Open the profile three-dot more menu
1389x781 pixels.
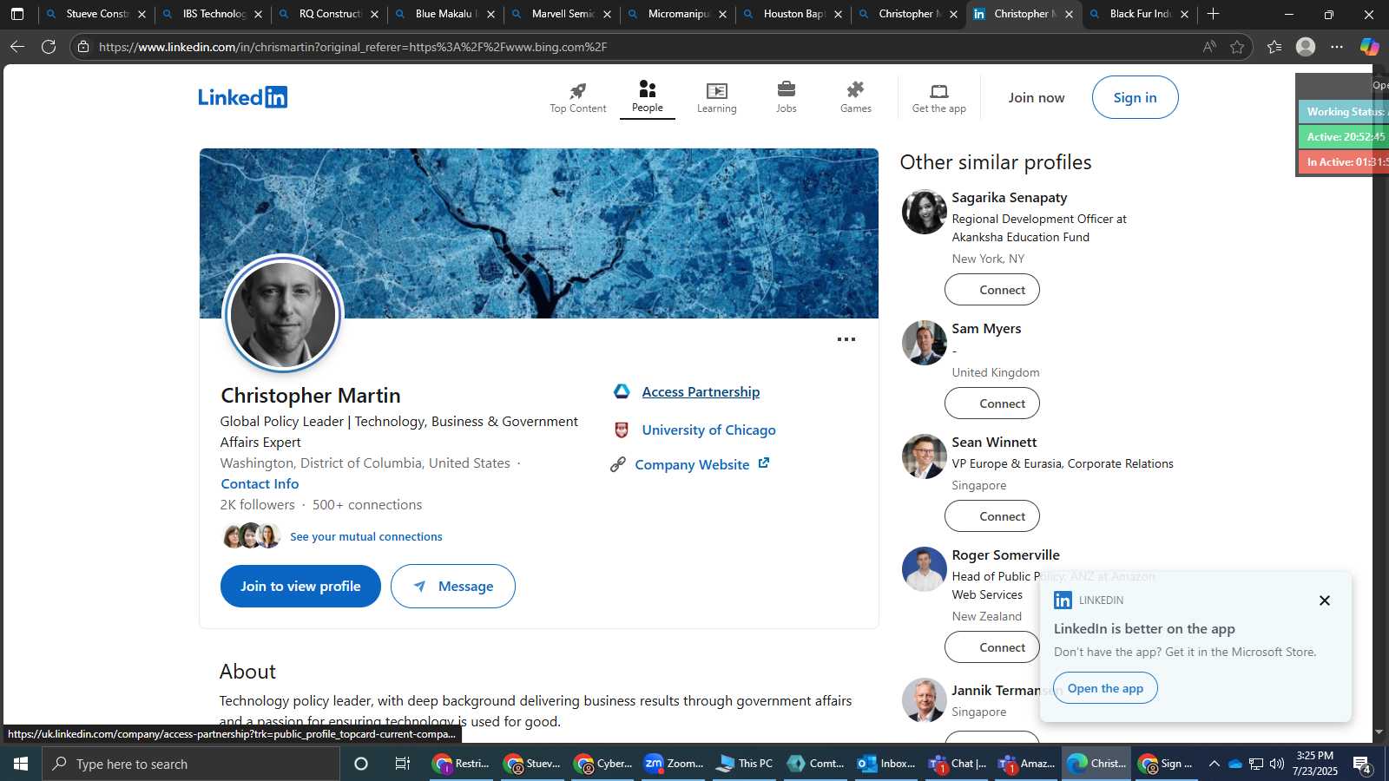pyautogui.click(x=846, y=339)
